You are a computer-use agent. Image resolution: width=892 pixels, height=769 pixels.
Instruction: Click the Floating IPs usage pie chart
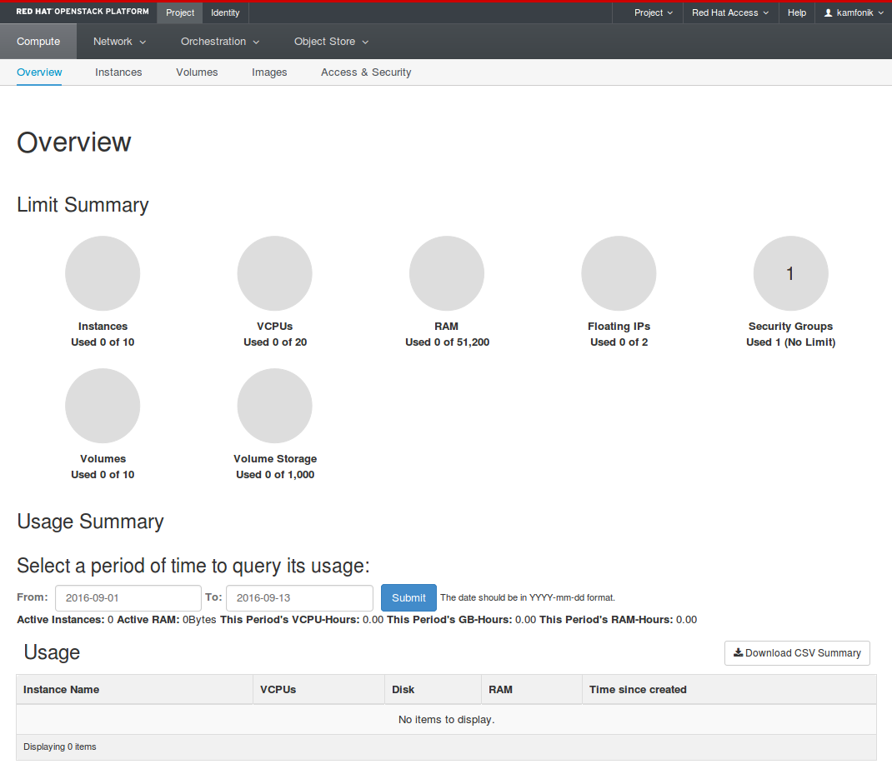click(619, 273)
